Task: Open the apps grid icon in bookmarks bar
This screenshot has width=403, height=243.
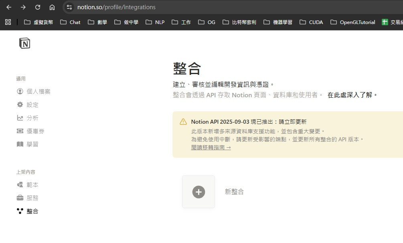Action: 8,22
